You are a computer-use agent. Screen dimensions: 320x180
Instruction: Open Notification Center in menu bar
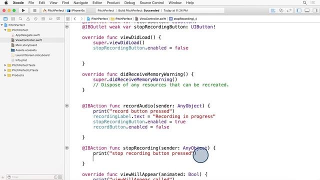pos(313,2)
